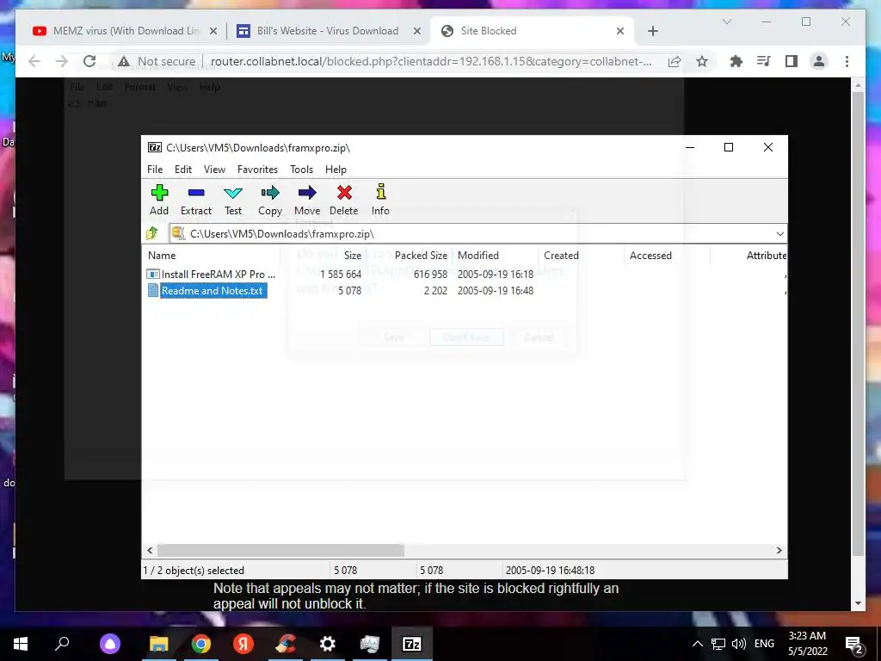Toggle Chrome side panel
Image resolution: width=881 pixels, height=661 pixels.
coord(792,61)
